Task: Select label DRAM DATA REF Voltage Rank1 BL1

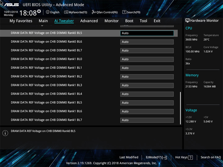Action: click(x=46, y=68)
